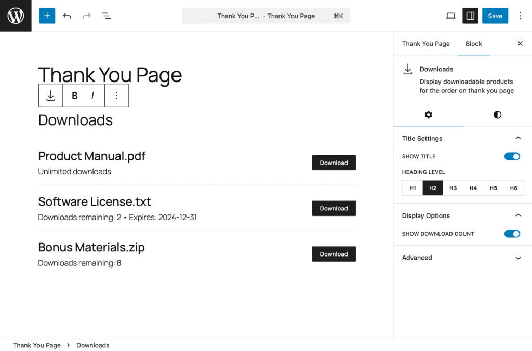Click the Download button for Software License.txt

[x=334, y=208]
